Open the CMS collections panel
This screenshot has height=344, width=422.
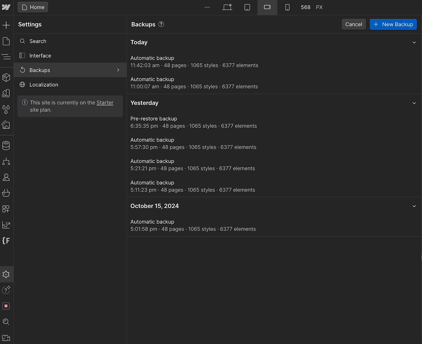tap(6, 145)
